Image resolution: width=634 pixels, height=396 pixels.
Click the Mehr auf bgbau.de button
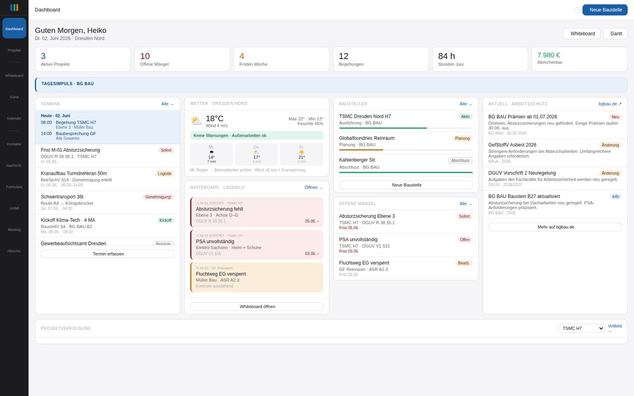pos(555,227)
